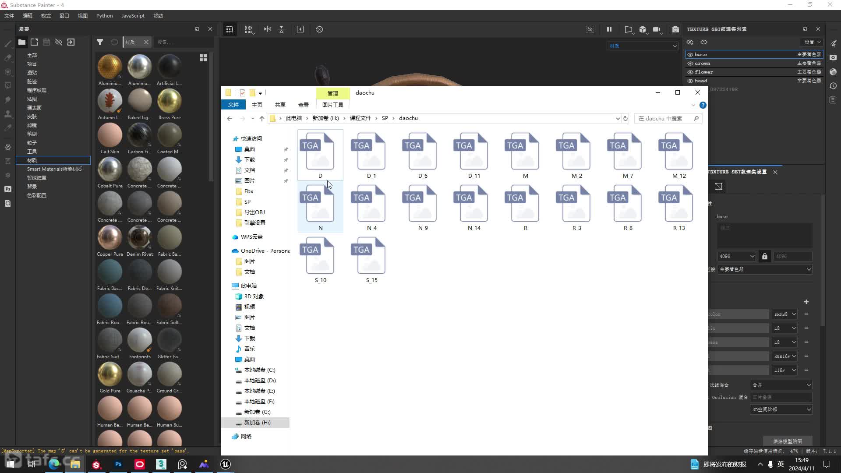Screen dimensions: 841x473
Task: Pause the viewport rendering
Action: coord(609,29)
